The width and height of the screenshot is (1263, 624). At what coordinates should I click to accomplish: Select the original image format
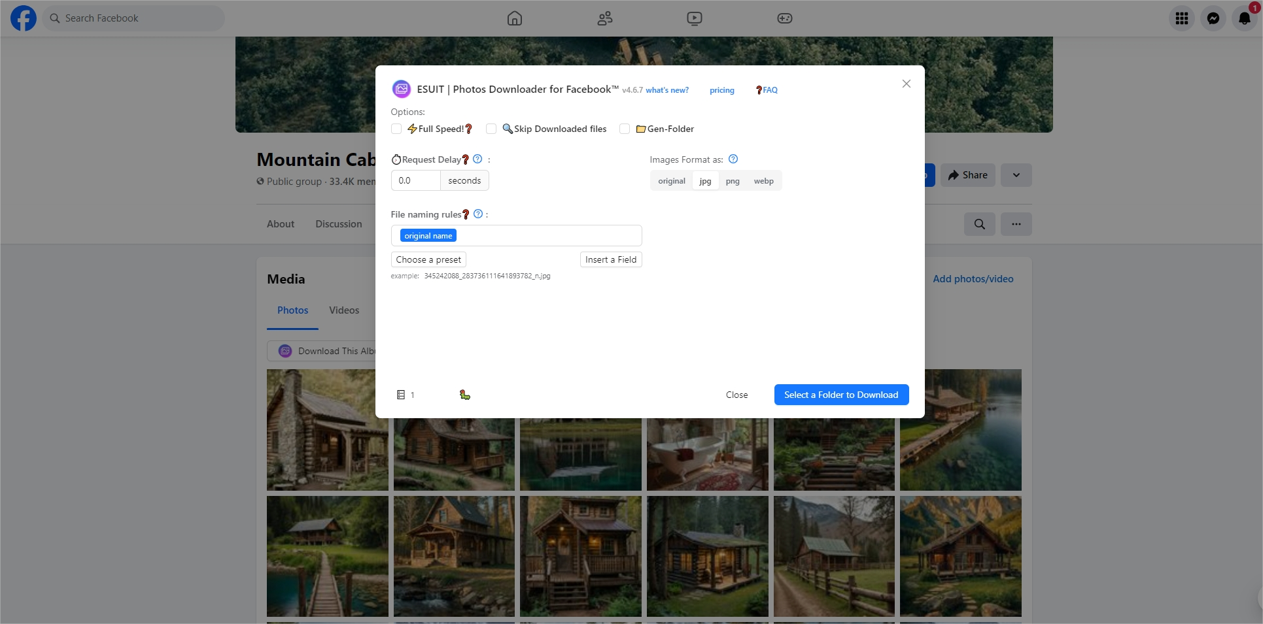coord(672,181)
